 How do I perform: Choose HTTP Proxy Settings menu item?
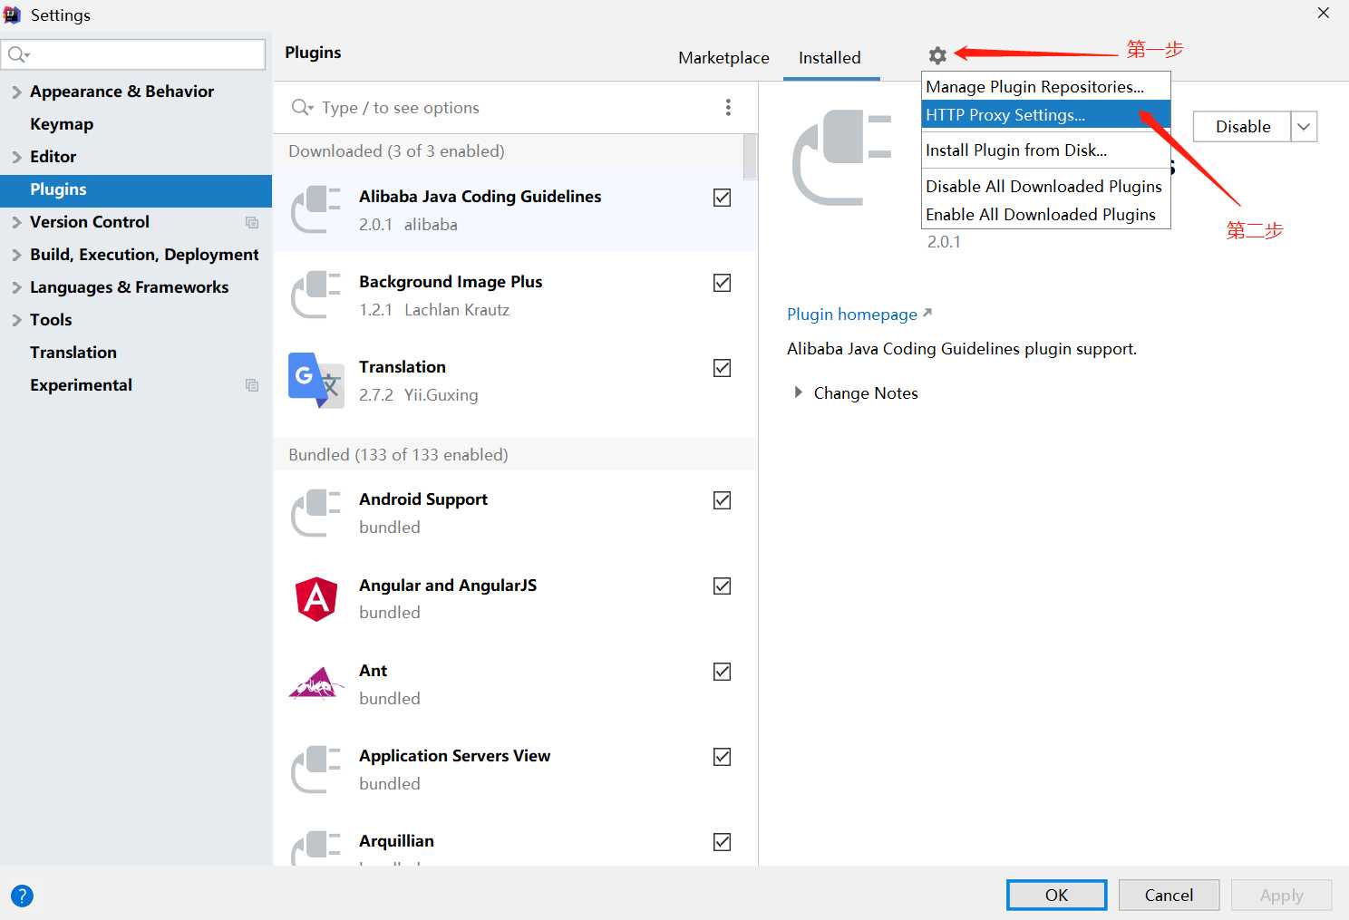click(1046, 115)
